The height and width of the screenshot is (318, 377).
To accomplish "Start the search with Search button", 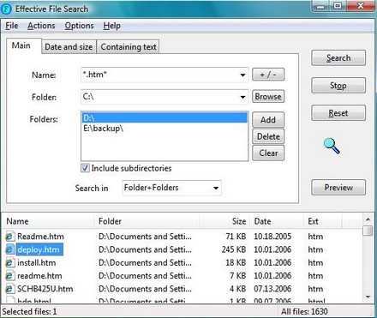I will [x=338, y=58].
